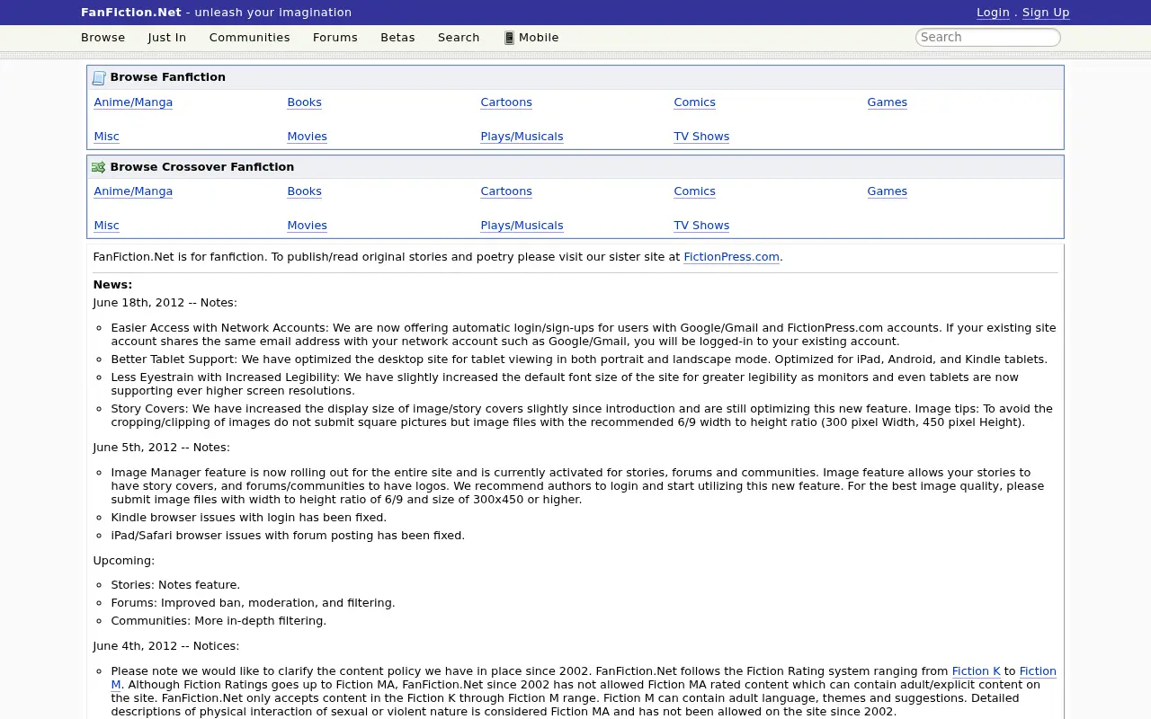Open the Browse menu
The width and height of the screenshot is (1151, 719).
point(103,38)
